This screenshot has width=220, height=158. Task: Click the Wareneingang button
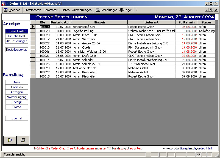coord(17,97)
